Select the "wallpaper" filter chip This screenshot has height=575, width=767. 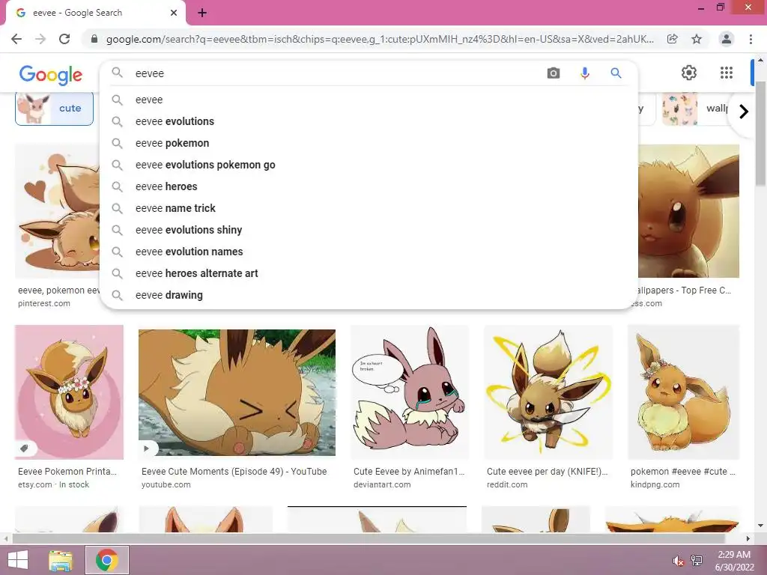pos(696,109)
